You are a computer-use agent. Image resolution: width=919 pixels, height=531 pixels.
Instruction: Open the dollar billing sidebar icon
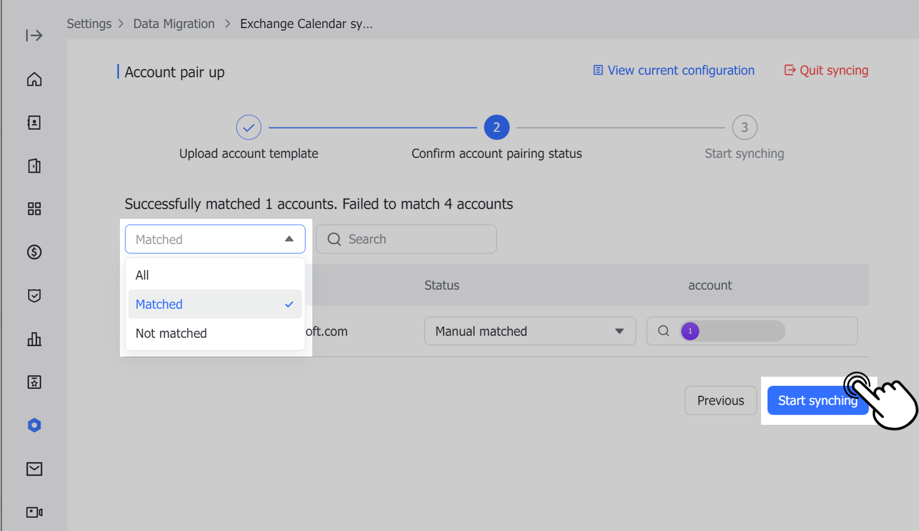(34, 252)
